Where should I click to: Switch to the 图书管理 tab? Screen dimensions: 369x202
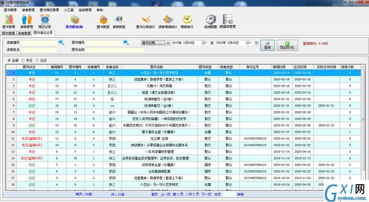pyautogui.click(x=8, y=33)
